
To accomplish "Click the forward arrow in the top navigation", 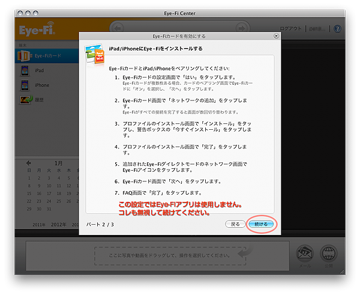I will (242, 28).
